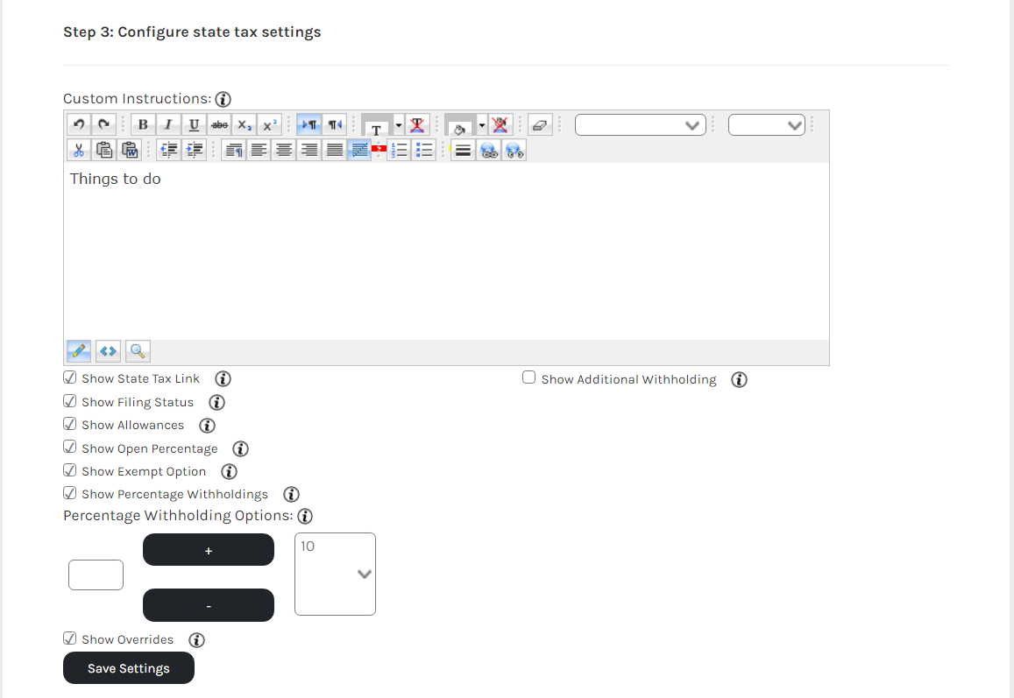The height and width of the screenshot is (698, 1014).
Task: Open the first wide toolbar dropdown
Action: (641, 124)
